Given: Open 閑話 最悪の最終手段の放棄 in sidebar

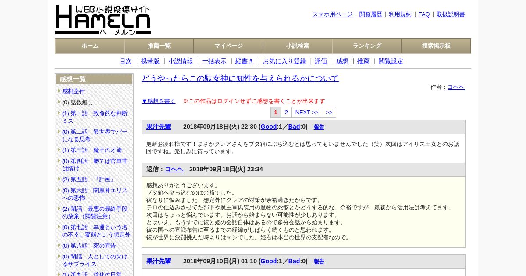Looking at the screenshot, I should tap(95, 212).
